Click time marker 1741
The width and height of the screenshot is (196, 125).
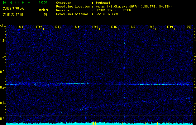[x=20, y=27]
